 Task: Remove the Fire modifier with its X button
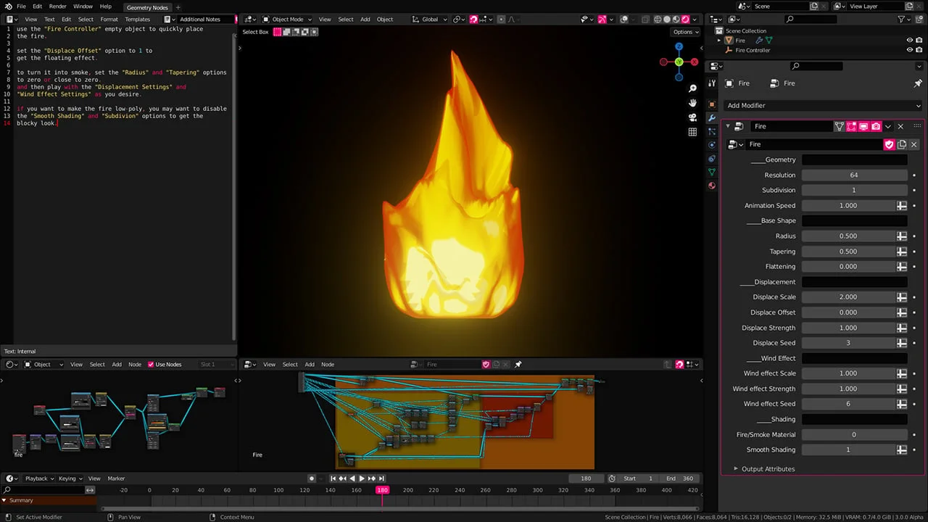coord(900,126)
